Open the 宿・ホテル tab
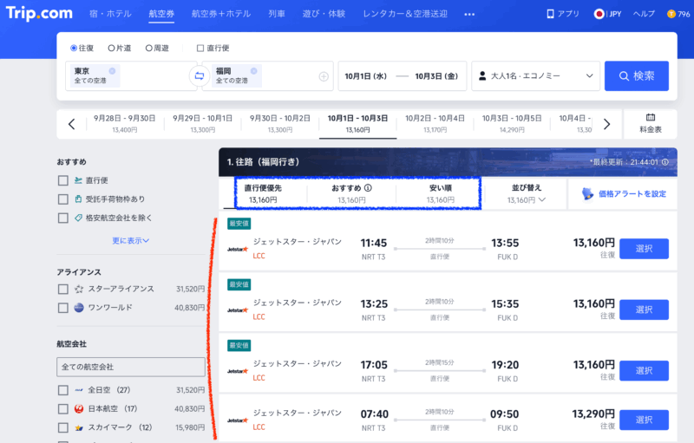The height and width of the screenshot is (443, 694). coord(110,14)
